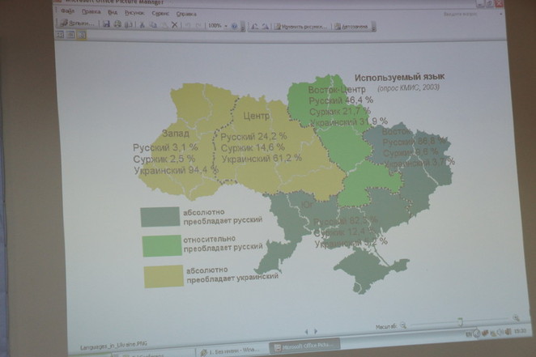Rotate the picture left with toolbar icon
Viewport: 536px width, 357px height.
253,26
